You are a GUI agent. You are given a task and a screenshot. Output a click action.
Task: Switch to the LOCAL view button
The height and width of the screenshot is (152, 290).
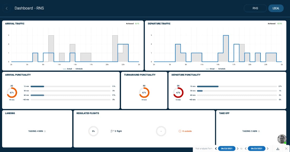[276, 8]
